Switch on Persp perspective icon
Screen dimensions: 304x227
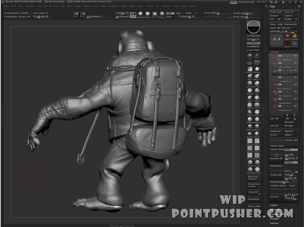(x=257, y=62)
